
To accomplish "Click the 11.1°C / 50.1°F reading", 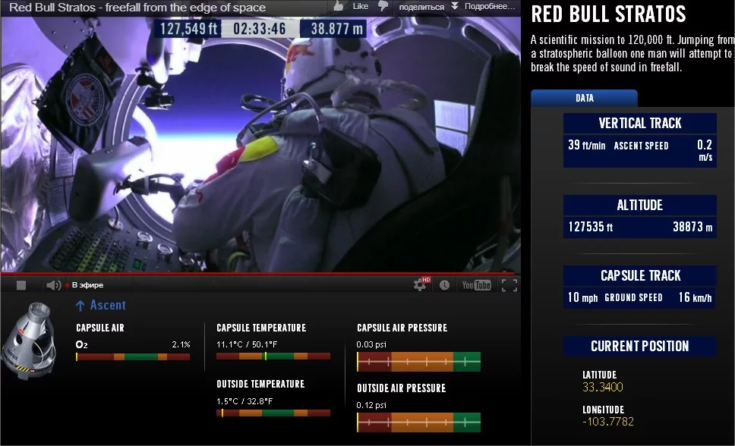I will click(247, 344).
